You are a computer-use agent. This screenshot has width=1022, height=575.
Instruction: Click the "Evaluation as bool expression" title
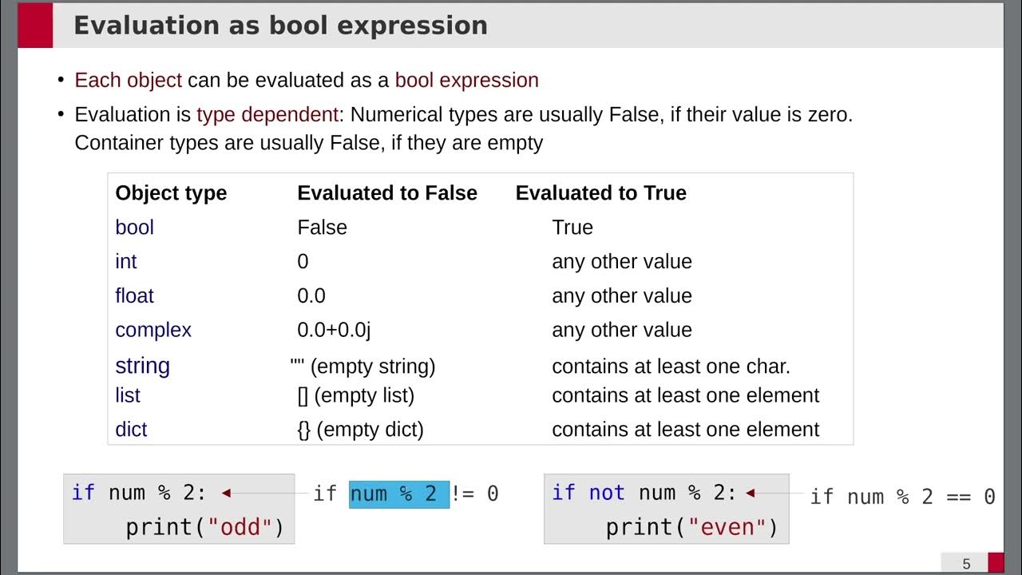(x=280, y=26)
